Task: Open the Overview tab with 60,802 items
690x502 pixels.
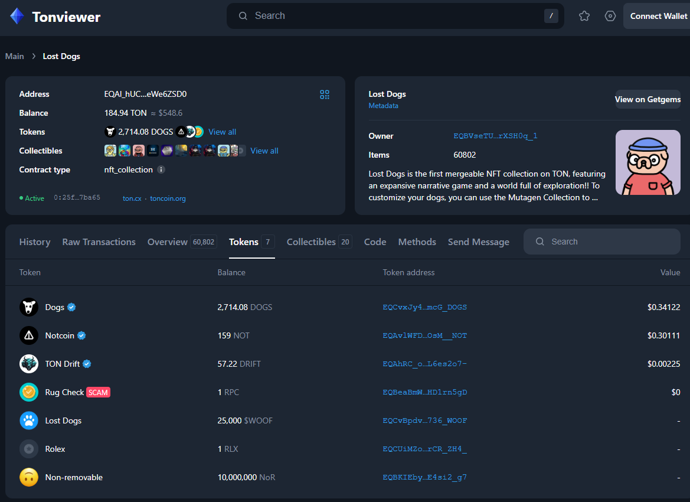Action: [182, 242]
